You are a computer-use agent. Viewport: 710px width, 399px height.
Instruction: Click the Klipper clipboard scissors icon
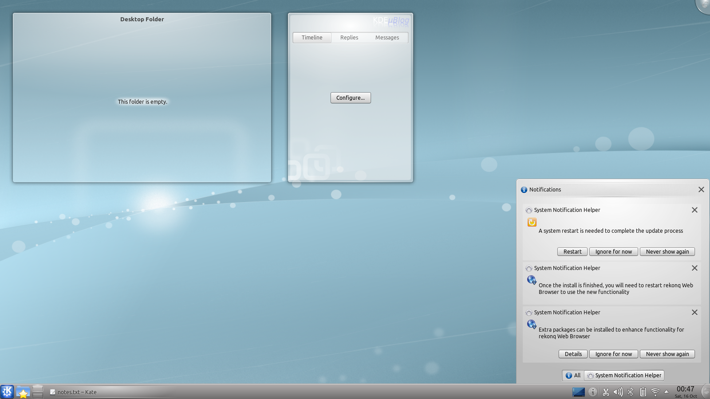(x=606, y=392)
